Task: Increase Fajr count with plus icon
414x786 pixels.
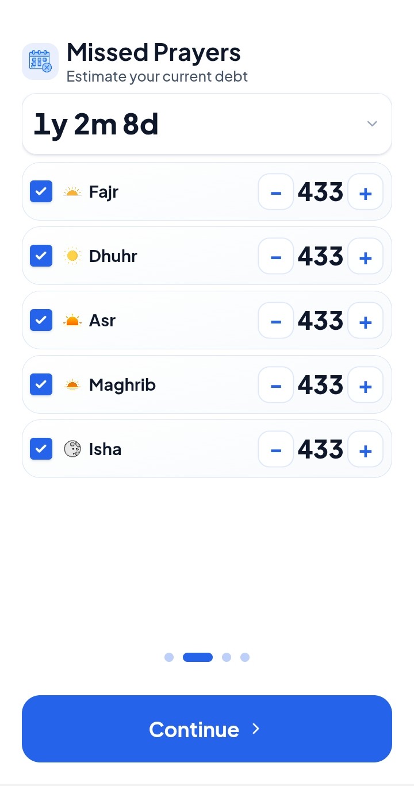Action: click(x=365, y=192)
